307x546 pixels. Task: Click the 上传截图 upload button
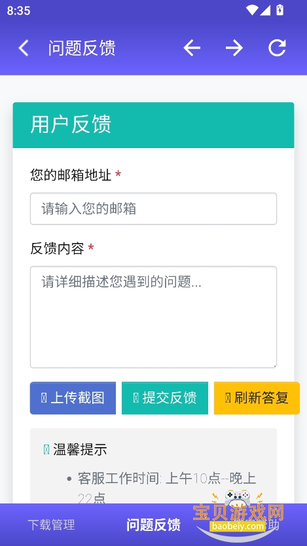[73, 398]
